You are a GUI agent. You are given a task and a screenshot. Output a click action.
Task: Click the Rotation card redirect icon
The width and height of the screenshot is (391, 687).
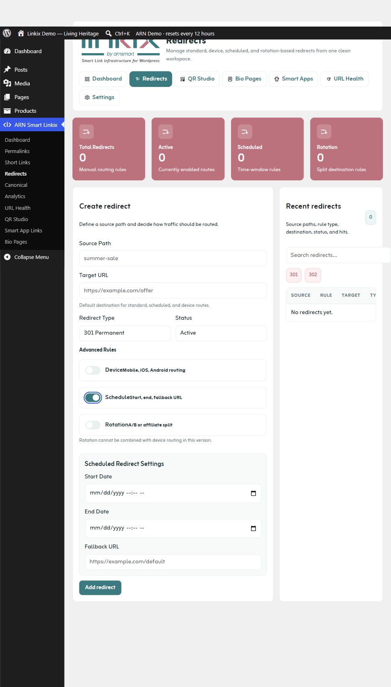tap(324, 132)
